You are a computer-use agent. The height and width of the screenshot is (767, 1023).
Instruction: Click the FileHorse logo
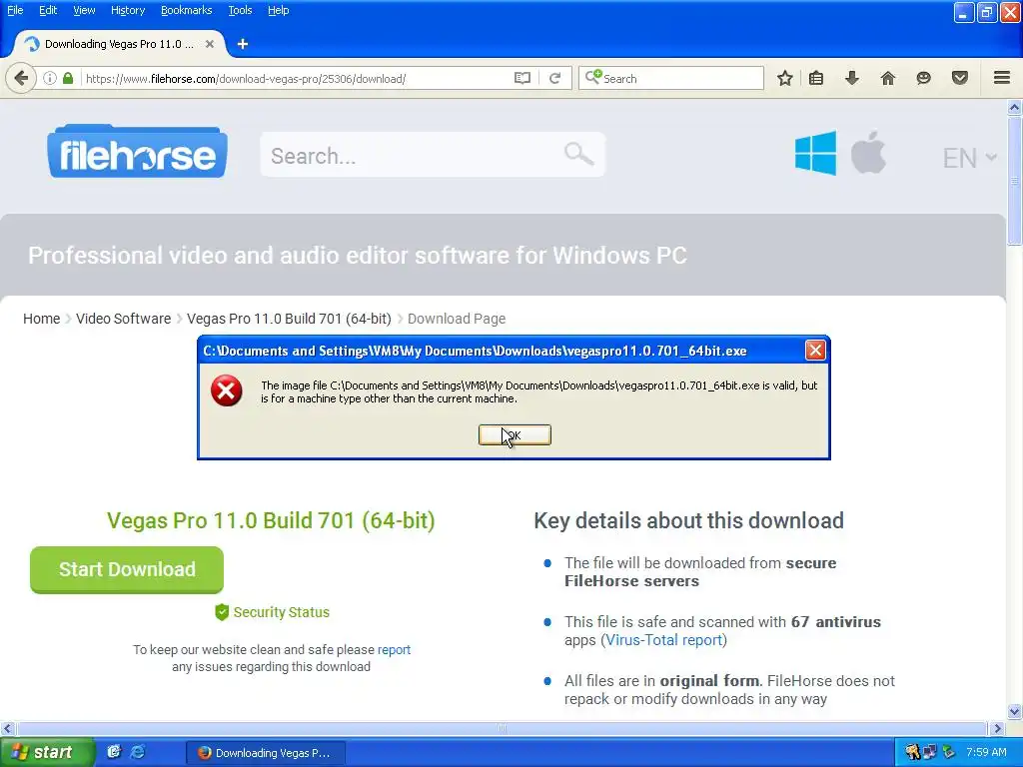click(137, 152)
